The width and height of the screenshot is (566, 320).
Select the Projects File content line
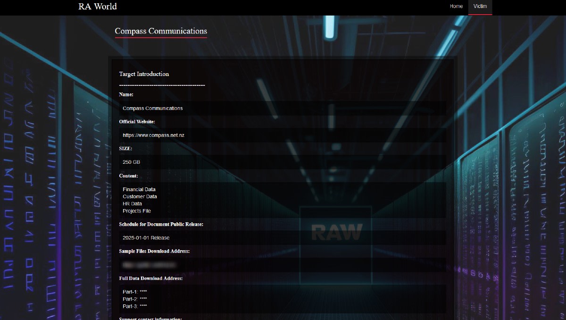pyautogui.click(x=137, y=211)
